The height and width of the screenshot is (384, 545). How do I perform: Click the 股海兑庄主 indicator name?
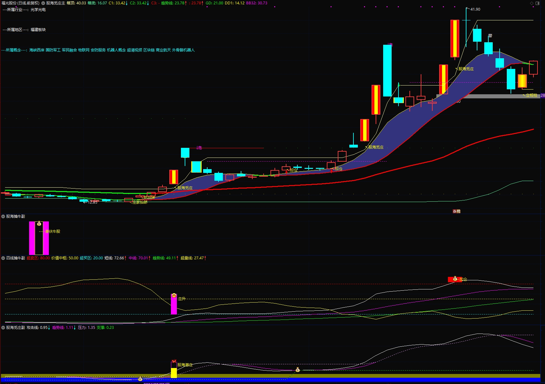[x=56, y=3]
